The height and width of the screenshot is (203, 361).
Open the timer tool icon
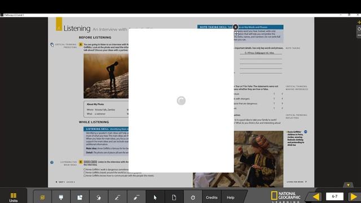pyautogui.click(x=193, y=197)
